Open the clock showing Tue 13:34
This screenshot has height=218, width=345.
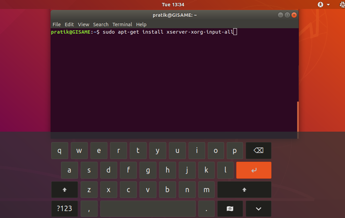pyautogui.click(x=173, y=5)
